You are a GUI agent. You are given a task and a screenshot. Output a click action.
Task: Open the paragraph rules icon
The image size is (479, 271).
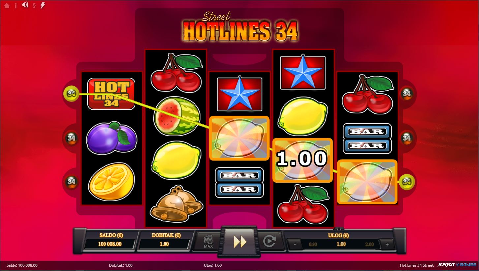[34, 6]
